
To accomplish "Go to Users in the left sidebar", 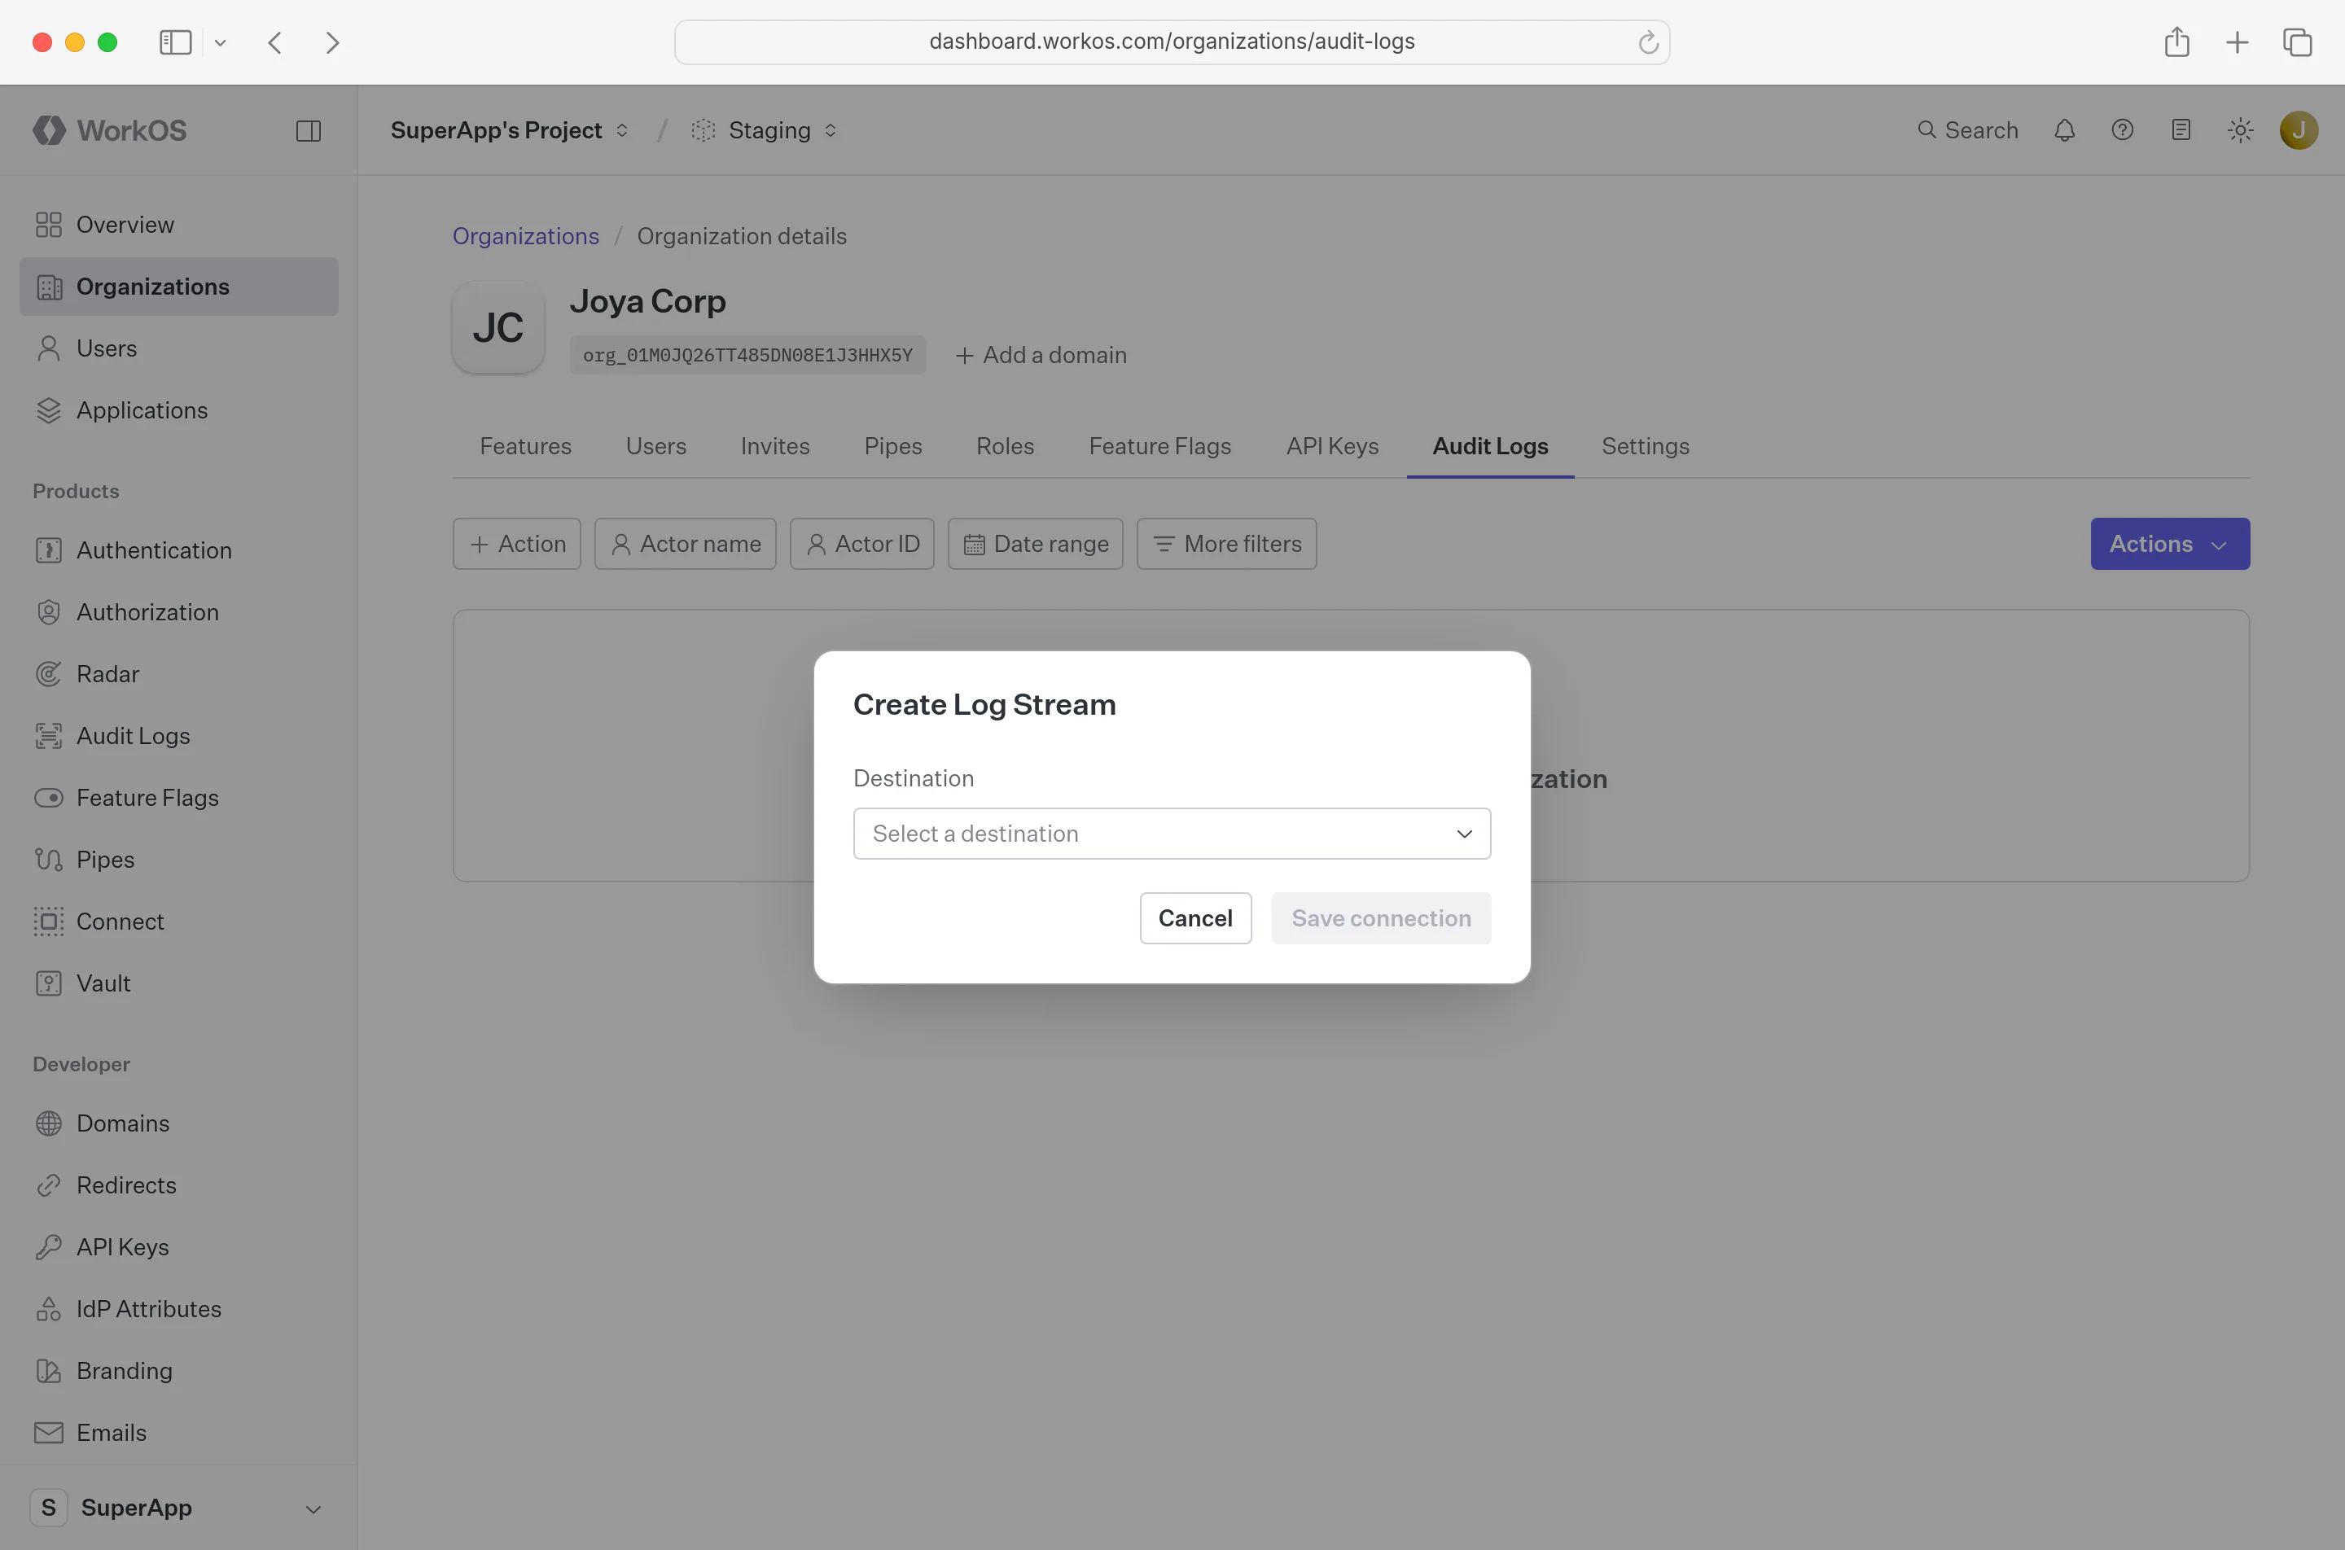I will pyautogui.click(x=179, y=348).
